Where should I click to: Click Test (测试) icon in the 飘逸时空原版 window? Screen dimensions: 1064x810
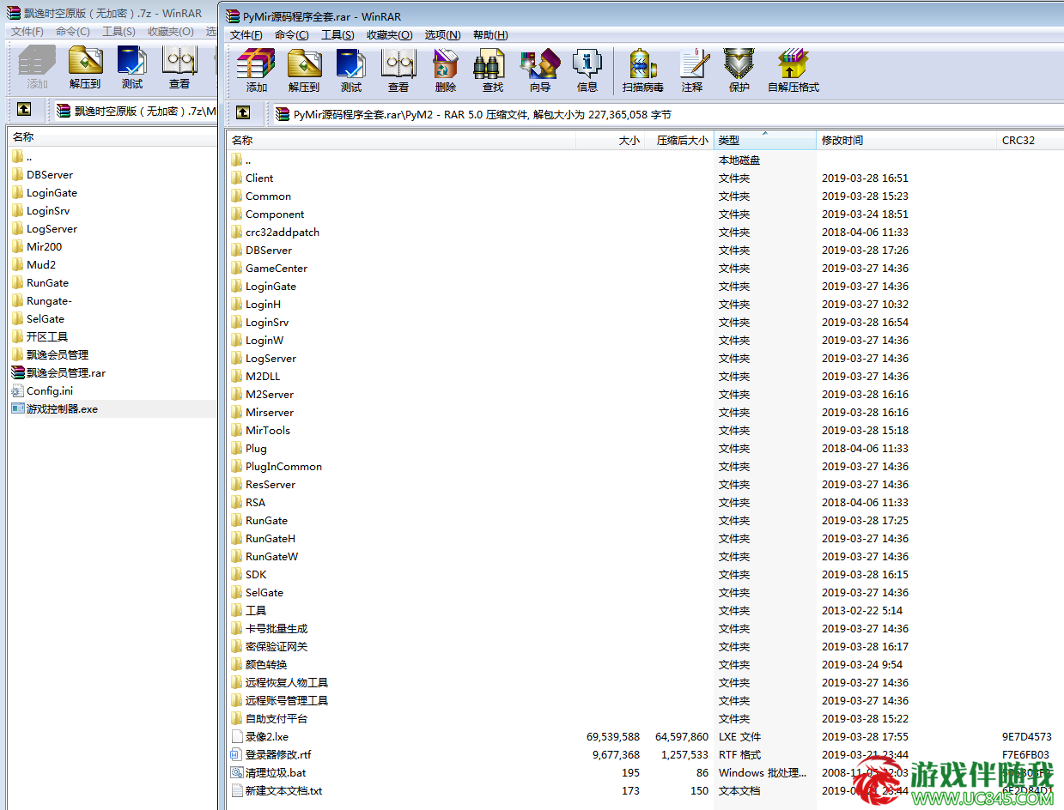pyautogui.click(x=132, y=68)
